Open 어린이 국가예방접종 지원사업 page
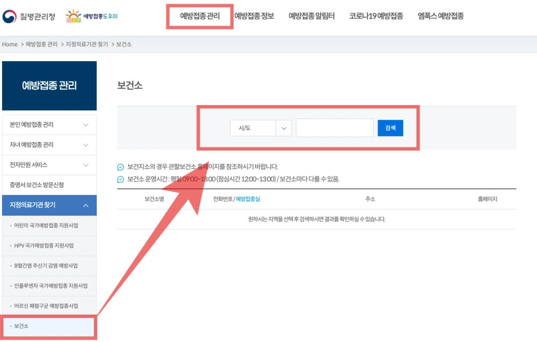Screen dimensions: 537x342 pyautogui.click(x=49, y=227)
